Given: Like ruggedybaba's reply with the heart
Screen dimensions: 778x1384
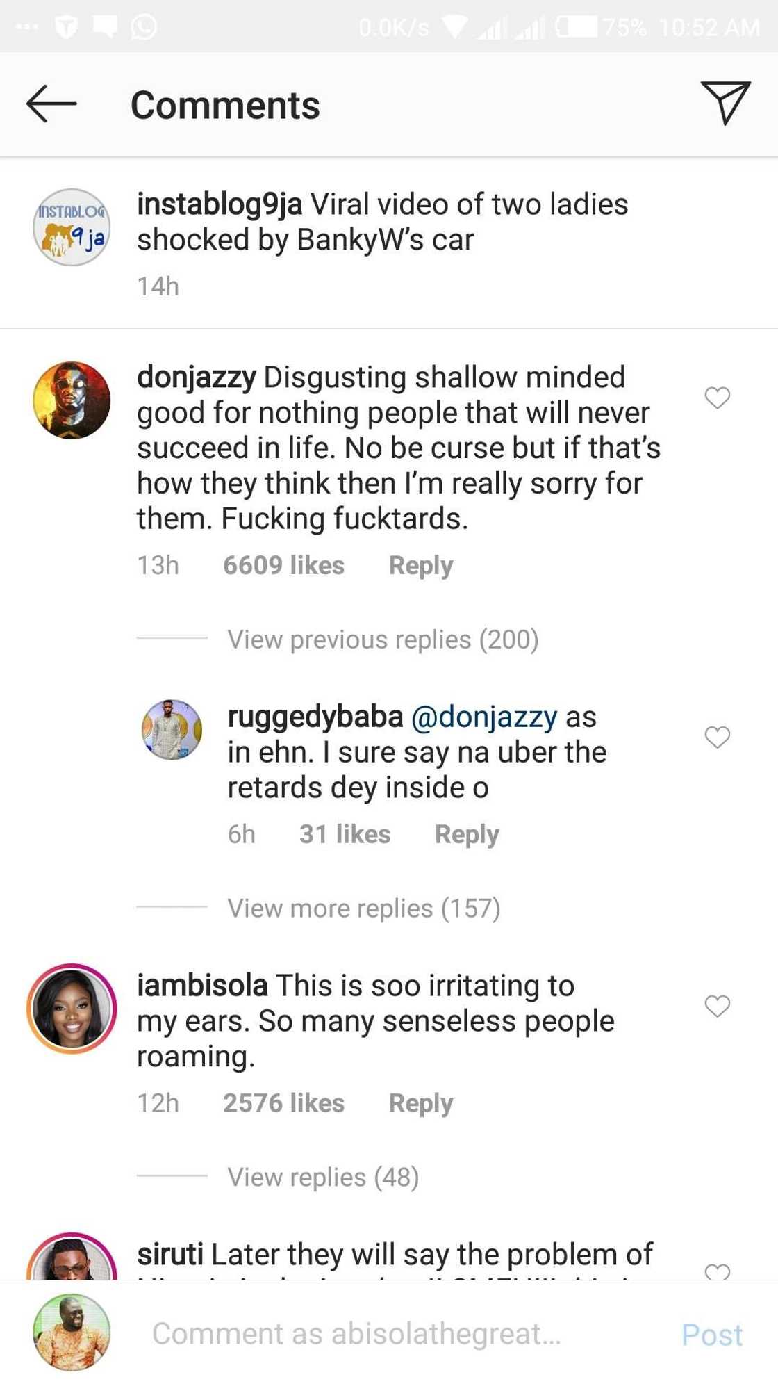Looking at the screenshot, I should [x=717, y=738].
